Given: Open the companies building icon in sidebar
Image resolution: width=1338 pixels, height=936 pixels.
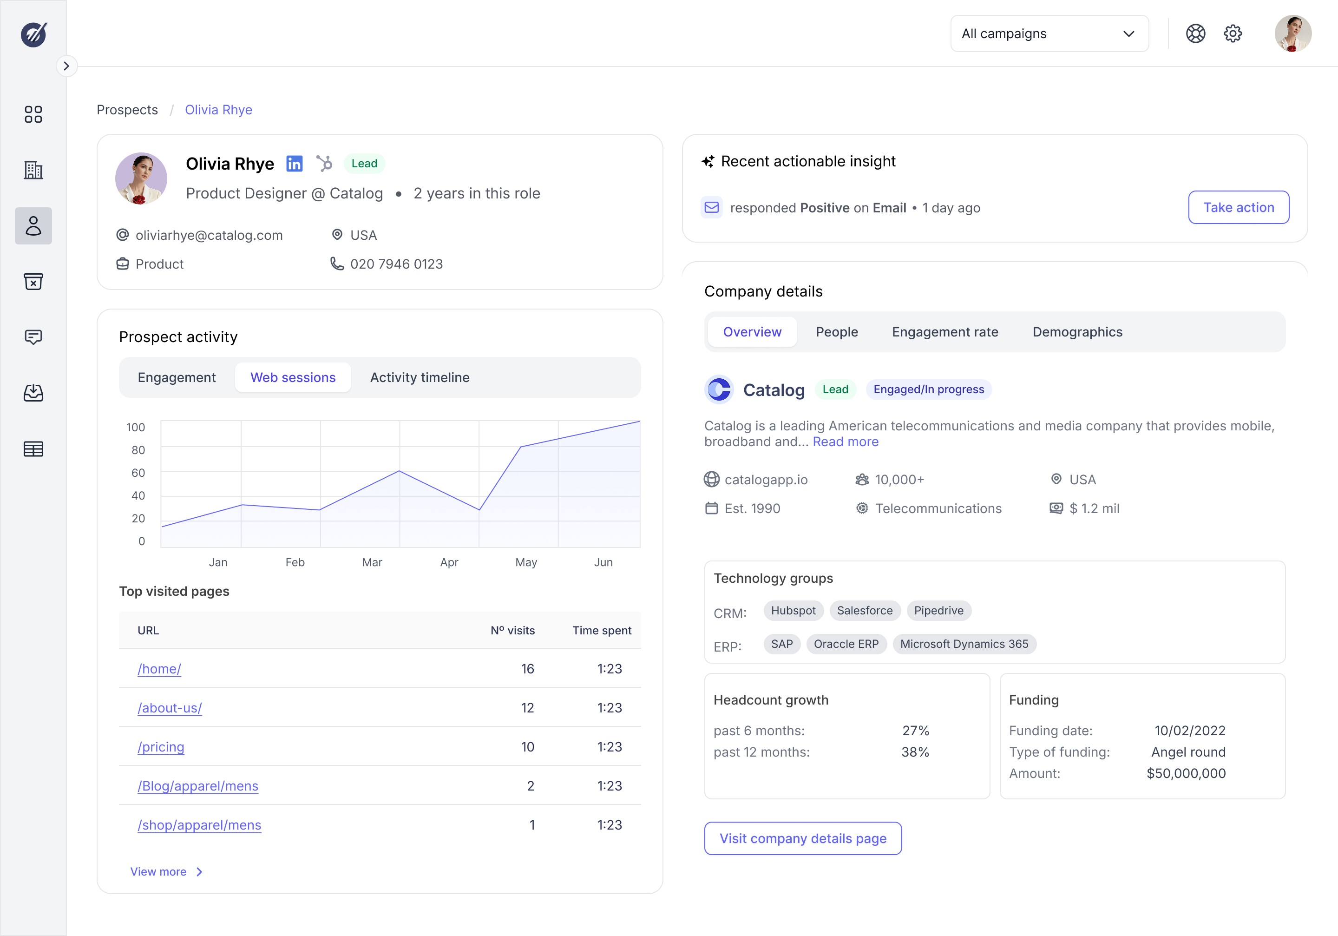Looking at the screenshot, I should pos(33,170).
